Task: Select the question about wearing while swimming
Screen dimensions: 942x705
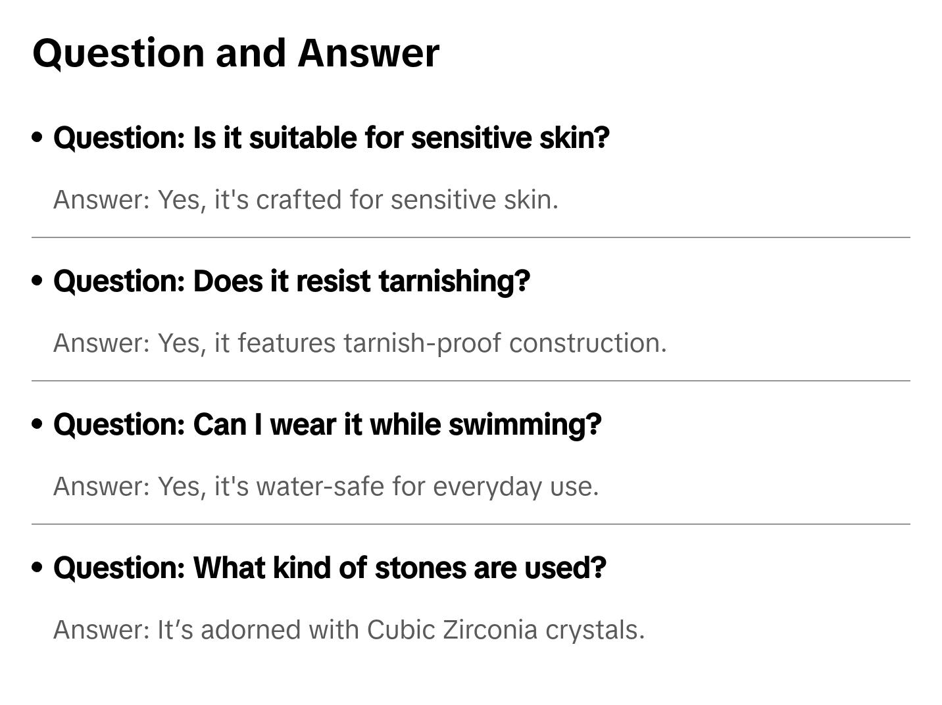Action: (x=328, y=425)
